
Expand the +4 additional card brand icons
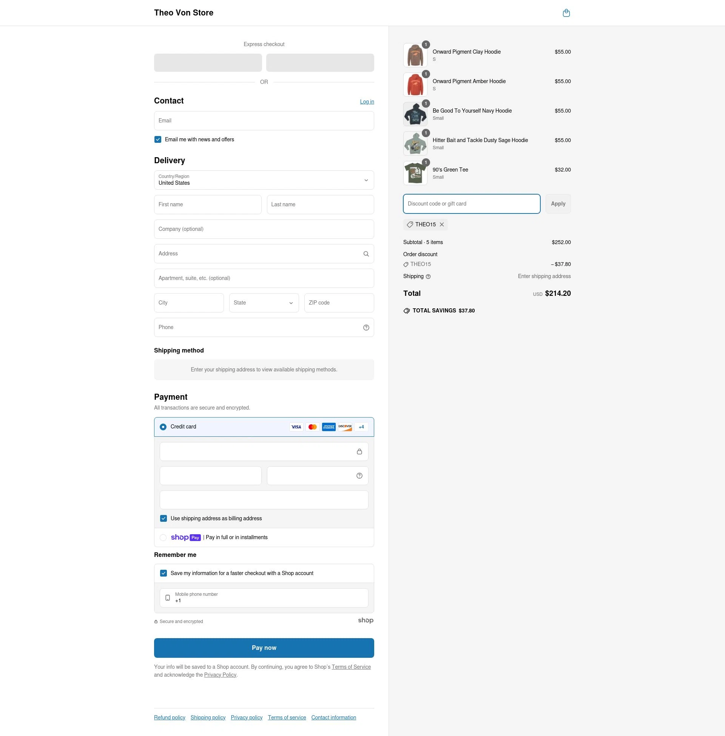(361, 427)
